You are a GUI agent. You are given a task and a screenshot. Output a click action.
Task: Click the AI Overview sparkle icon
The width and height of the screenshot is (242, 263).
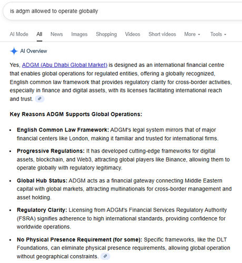[14, 51]
